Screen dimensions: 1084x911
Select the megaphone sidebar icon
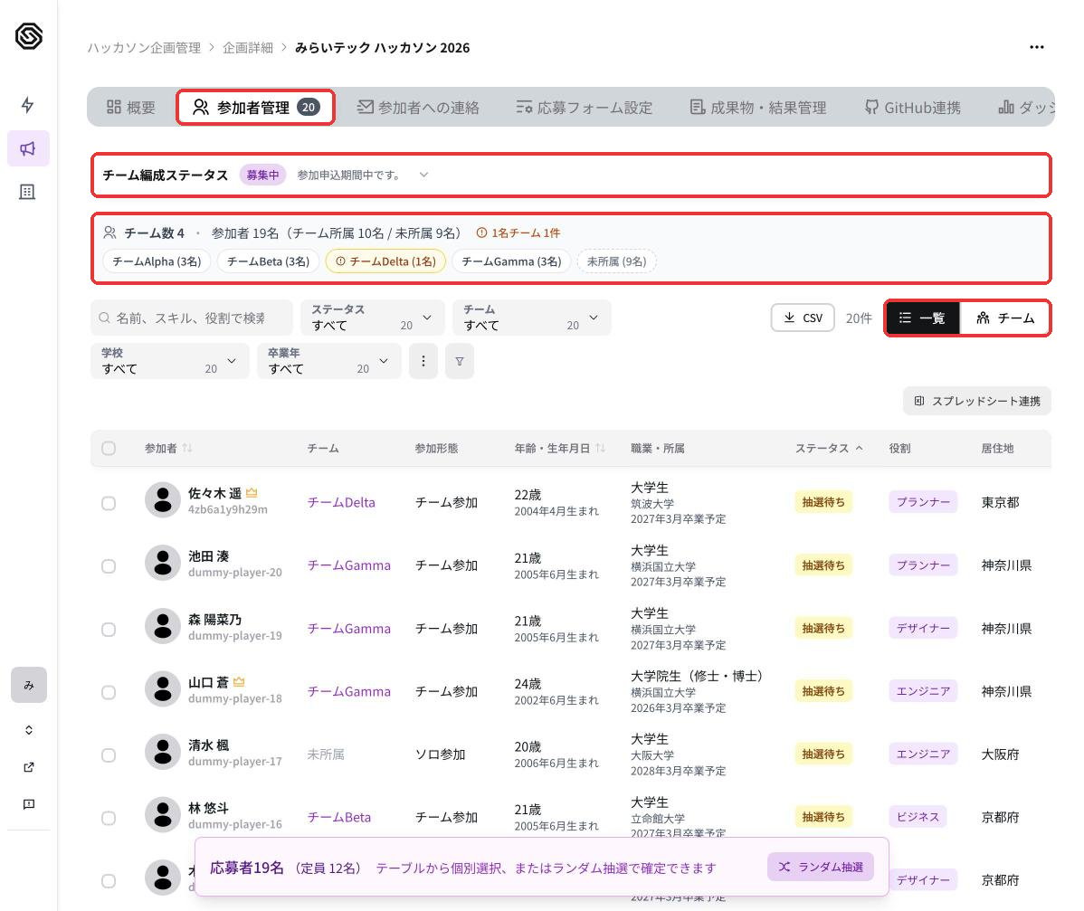[28, 148]
